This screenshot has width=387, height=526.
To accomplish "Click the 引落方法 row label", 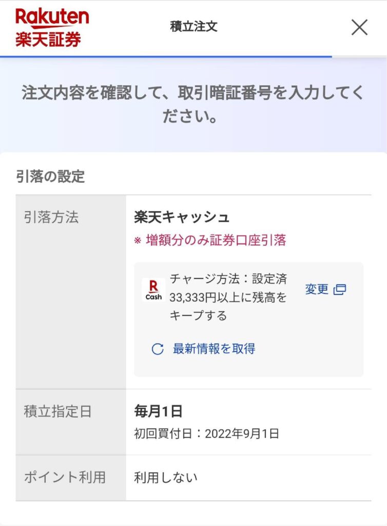I will tap(51, 217).
